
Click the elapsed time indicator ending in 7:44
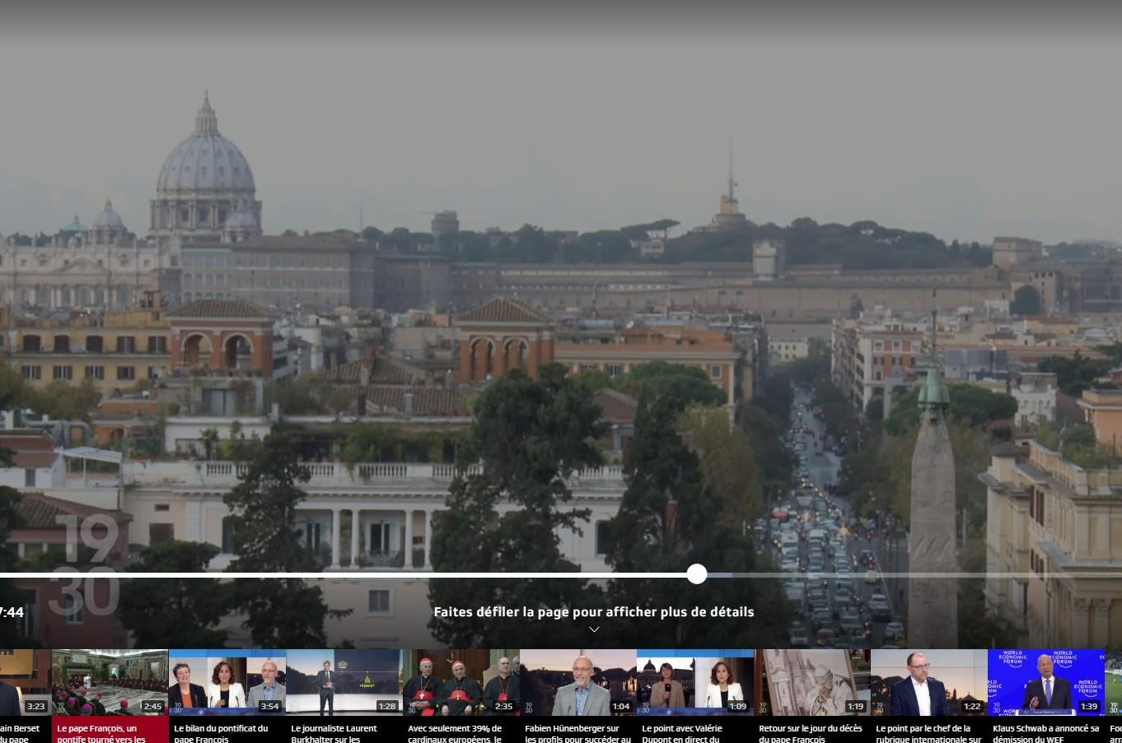[x=12, y=612]
